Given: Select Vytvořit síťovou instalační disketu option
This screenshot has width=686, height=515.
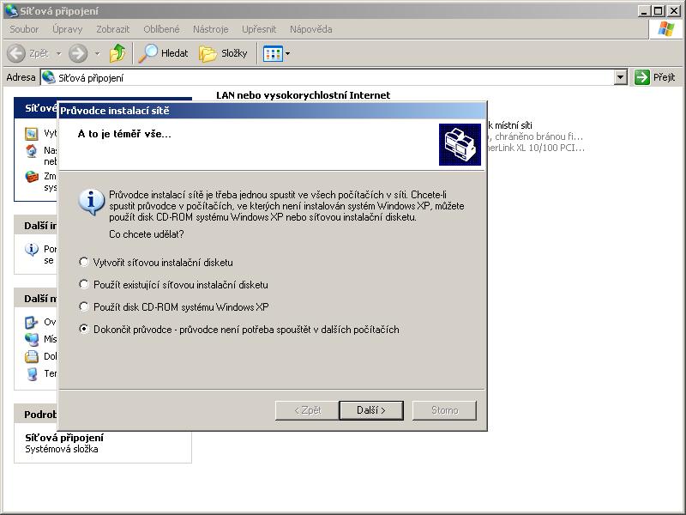Looking at the screenshot, I should [x=84, y=263].
